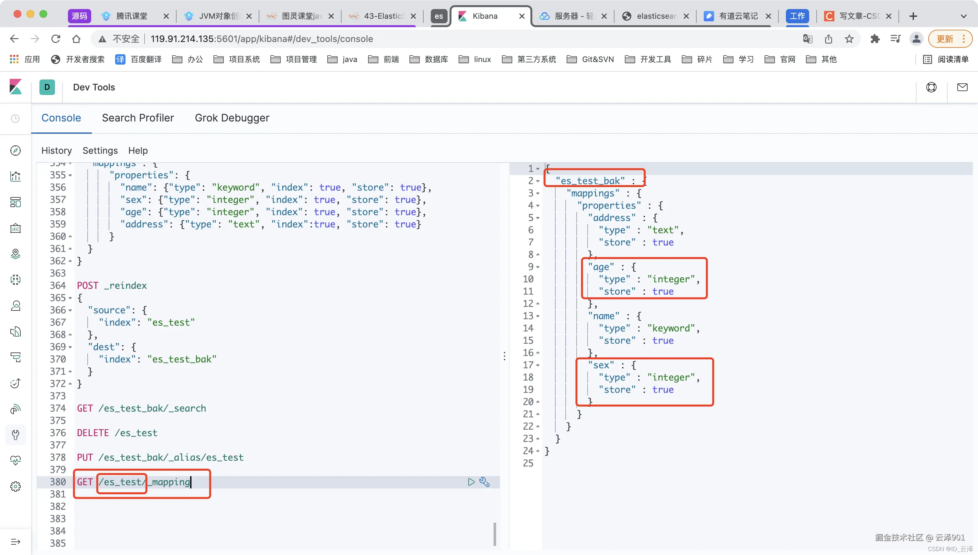978x555 pixels.
Task: Click the divider handle between editor and response
Action: pyautogui.click(x=505, y=356)
